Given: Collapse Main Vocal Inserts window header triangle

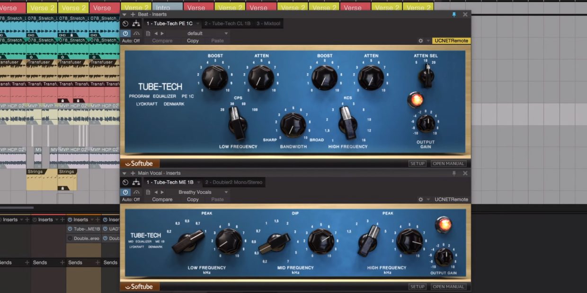Looking at the screenshot, I should (125, 173).
